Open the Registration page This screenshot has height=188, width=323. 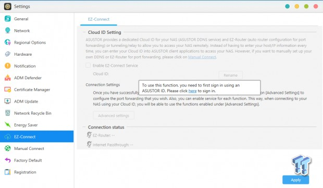tap(36, 172)
